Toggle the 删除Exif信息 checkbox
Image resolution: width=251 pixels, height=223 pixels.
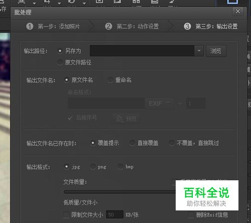click(191, 215)
